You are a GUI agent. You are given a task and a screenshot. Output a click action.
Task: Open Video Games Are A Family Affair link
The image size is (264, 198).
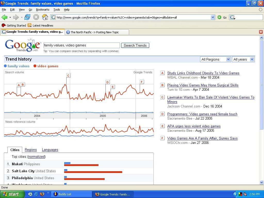pos(202,138)
